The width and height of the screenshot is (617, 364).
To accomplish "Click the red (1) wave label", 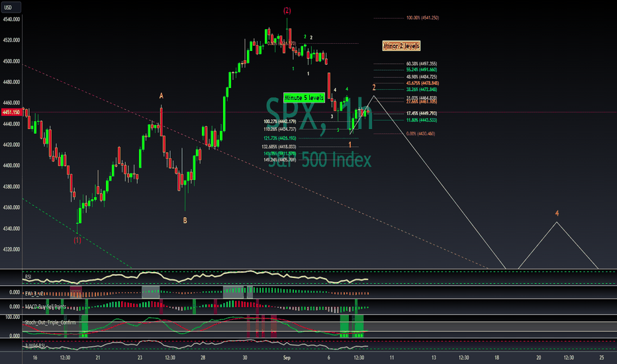I will point(77,240).
